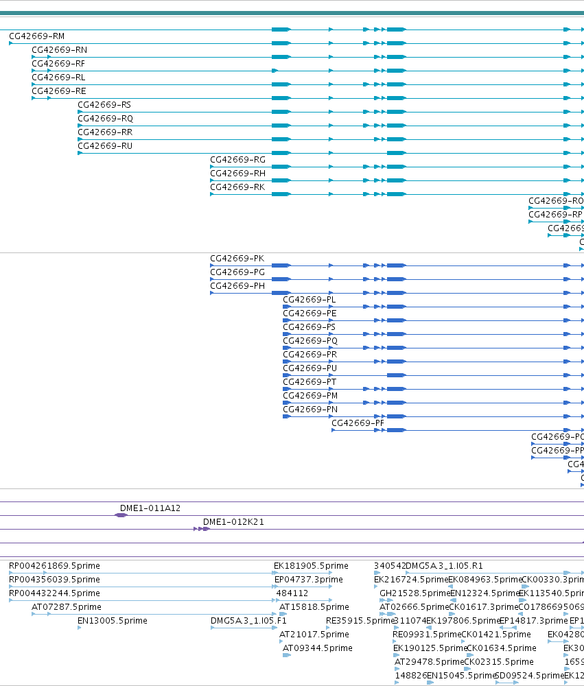Click the EK084963.5prime EST label

[x=485, y=580]
